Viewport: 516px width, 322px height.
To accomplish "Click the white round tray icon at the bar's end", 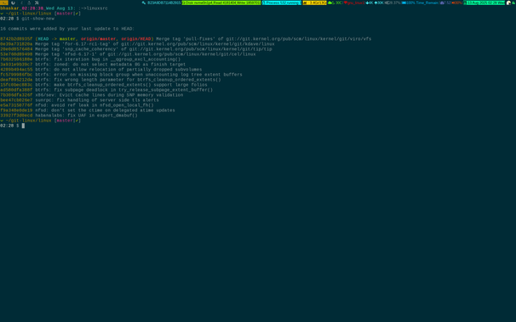I will (508, 3).
